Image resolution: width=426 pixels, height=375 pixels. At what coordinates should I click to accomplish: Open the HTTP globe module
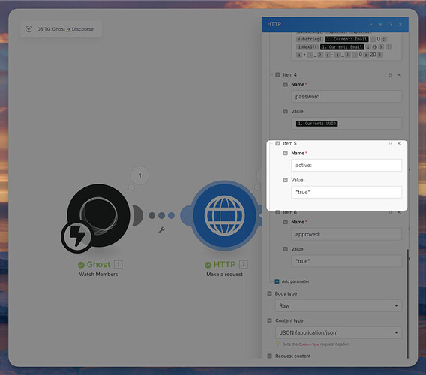pyautogui.click(x=224, y=215)
